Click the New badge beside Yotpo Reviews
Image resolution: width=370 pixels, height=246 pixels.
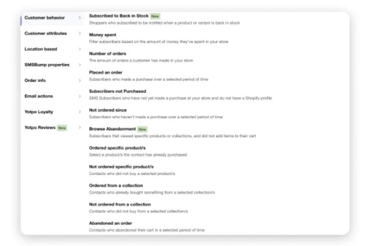point(62,128)
